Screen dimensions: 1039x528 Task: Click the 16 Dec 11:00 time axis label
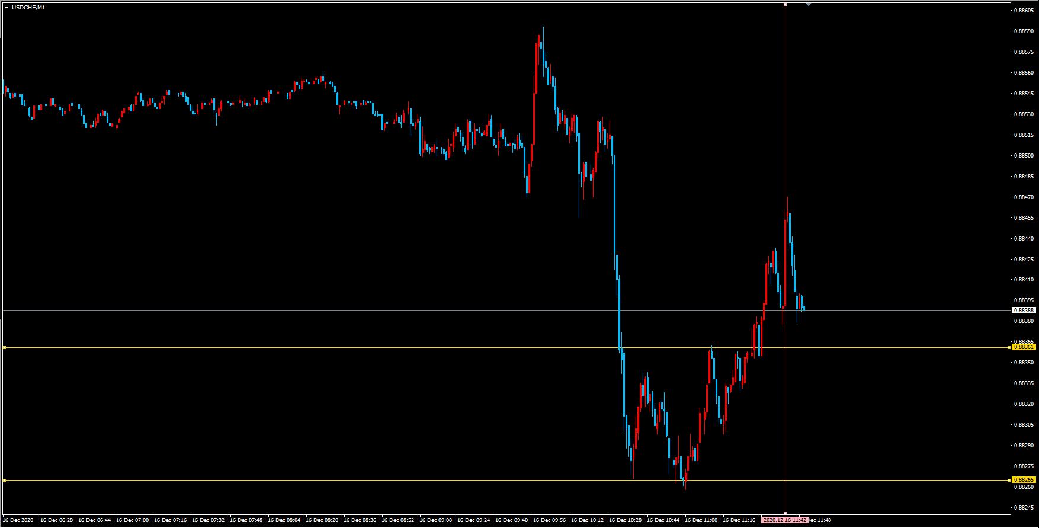pos(701,520)
